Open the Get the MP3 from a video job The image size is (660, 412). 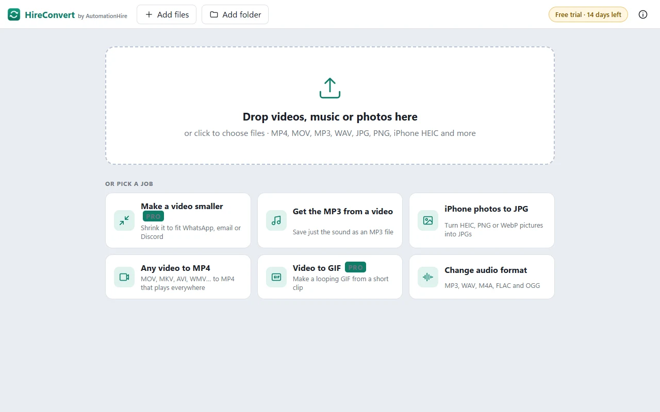330,220
